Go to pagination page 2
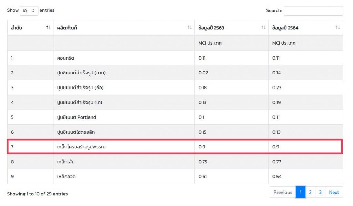 [x=310, y=192]
